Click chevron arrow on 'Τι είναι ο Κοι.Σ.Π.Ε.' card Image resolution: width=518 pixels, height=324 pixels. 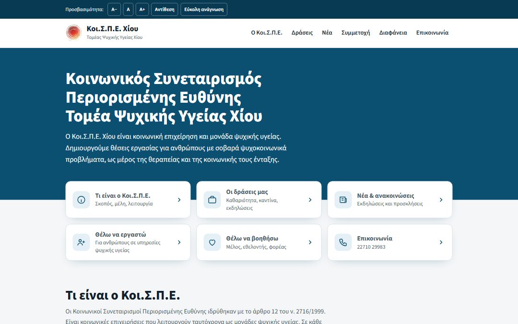pyautogui.click(x=179, y=200)
